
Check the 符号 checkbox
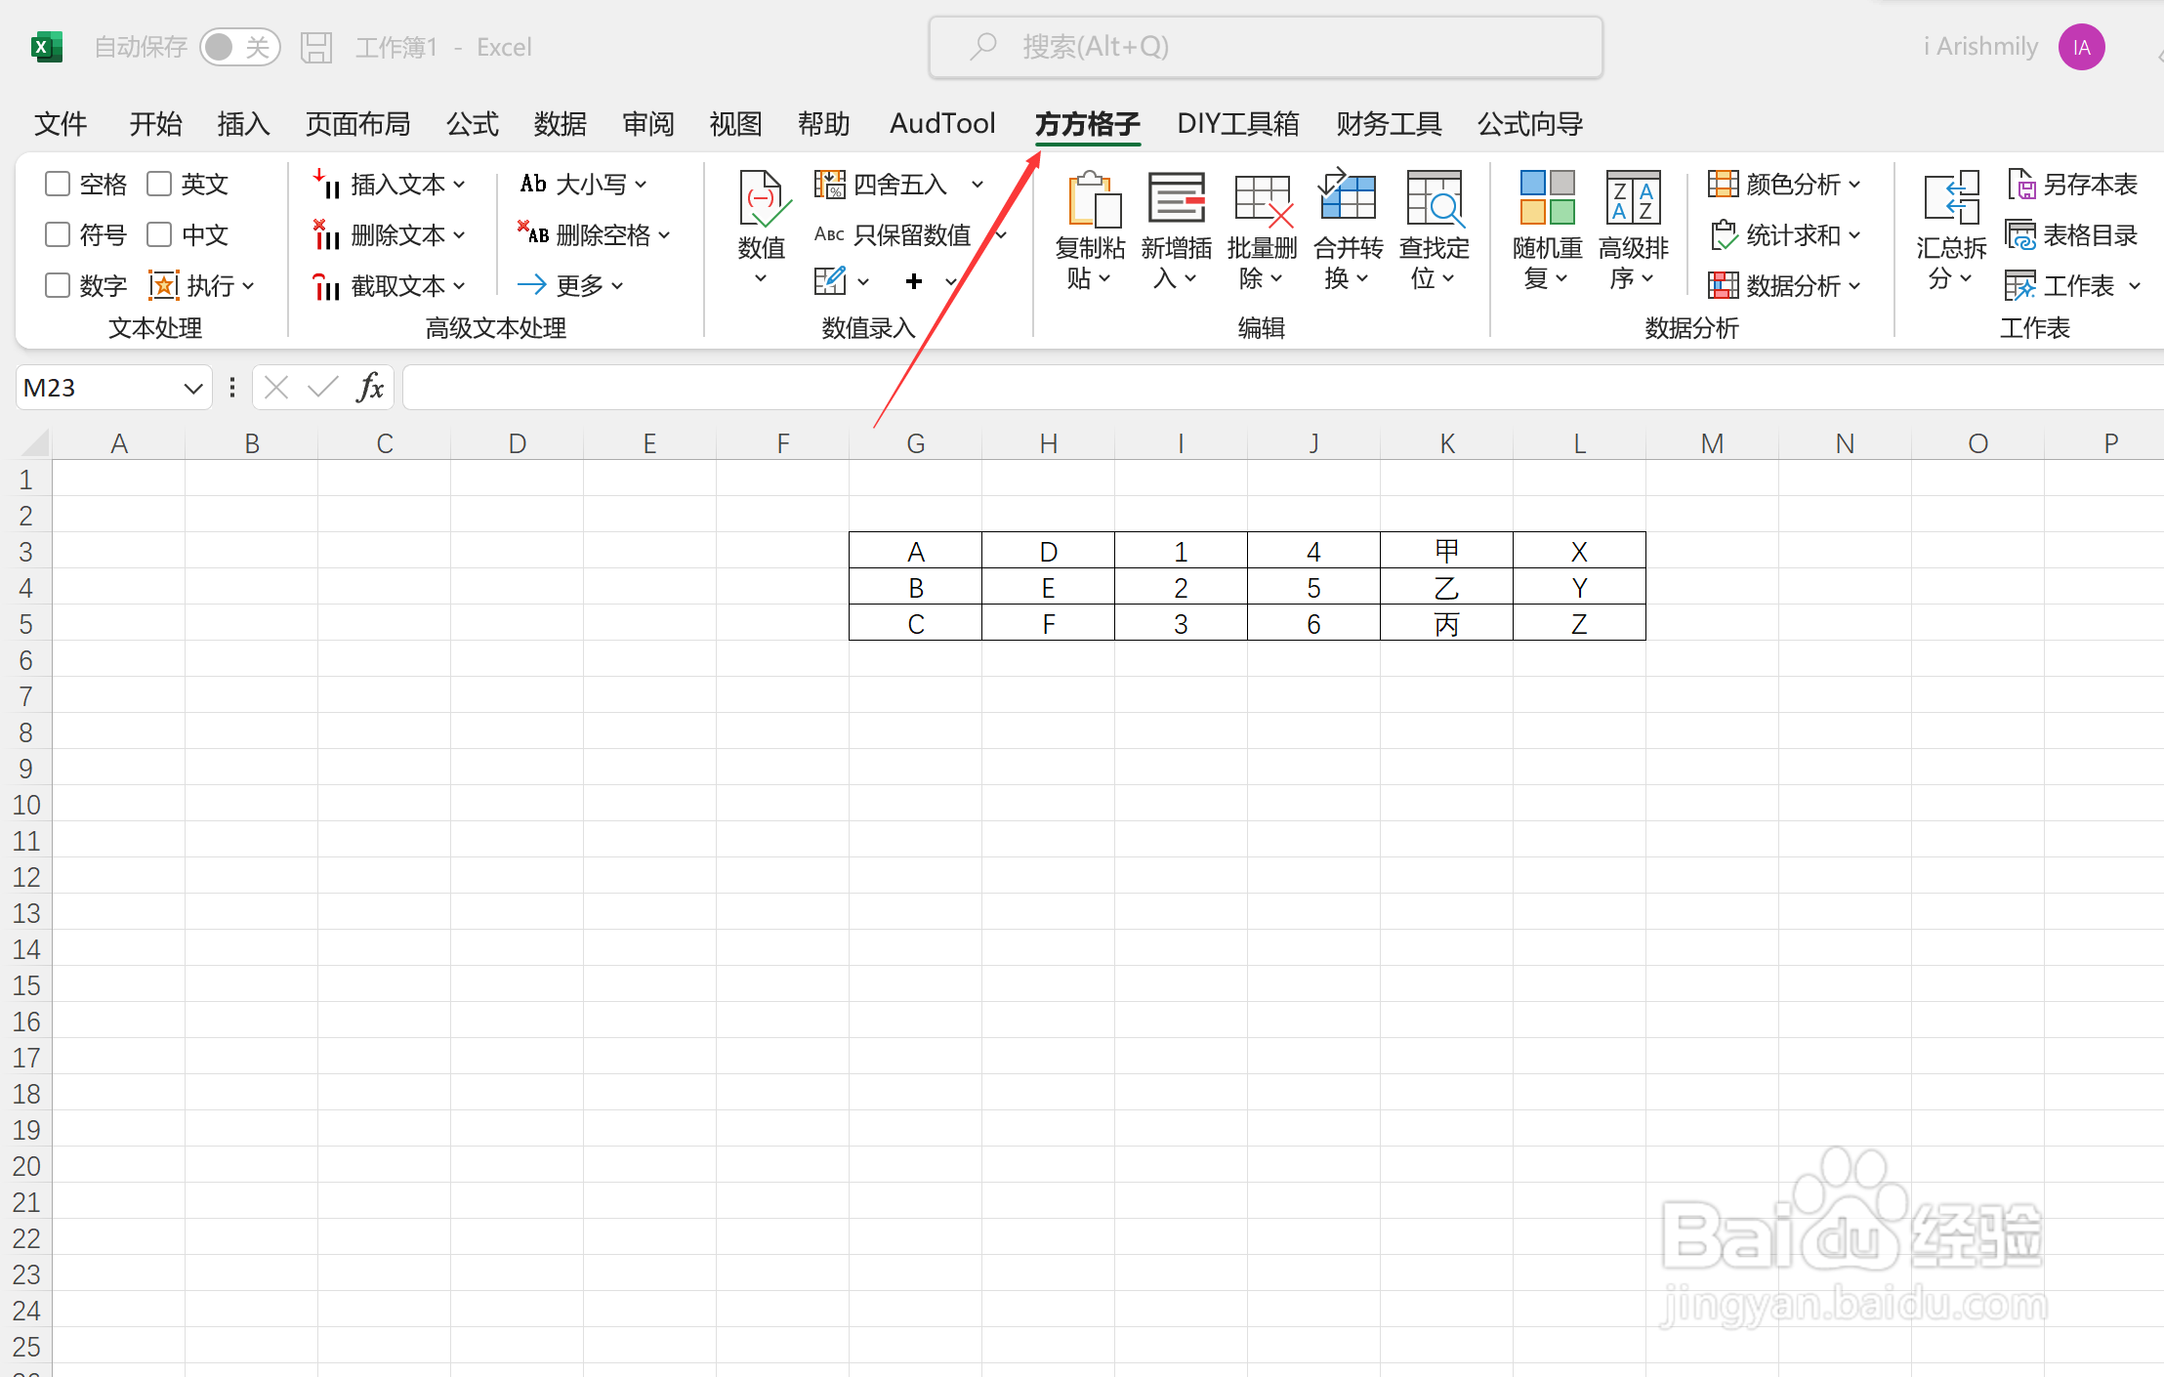(x=58, y=234)
